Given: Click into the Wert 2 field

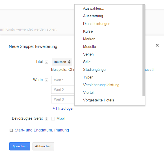Looking at the screenshot, I should click(63, 90).
